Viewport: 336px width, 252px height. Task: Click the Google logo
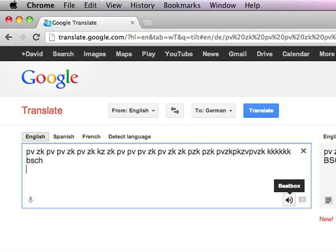[50, 78]
